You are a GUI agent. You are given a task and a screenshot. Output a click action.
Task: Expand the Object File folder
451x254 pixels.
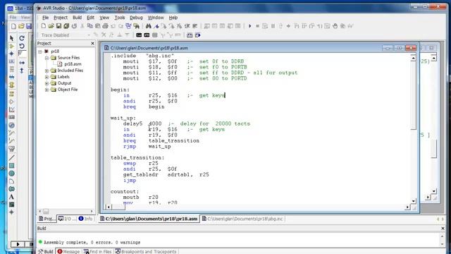tap(47, 90)
